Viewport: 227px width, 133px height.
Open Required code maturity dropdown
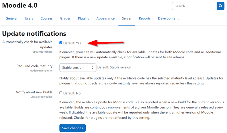tap(78, 68)
